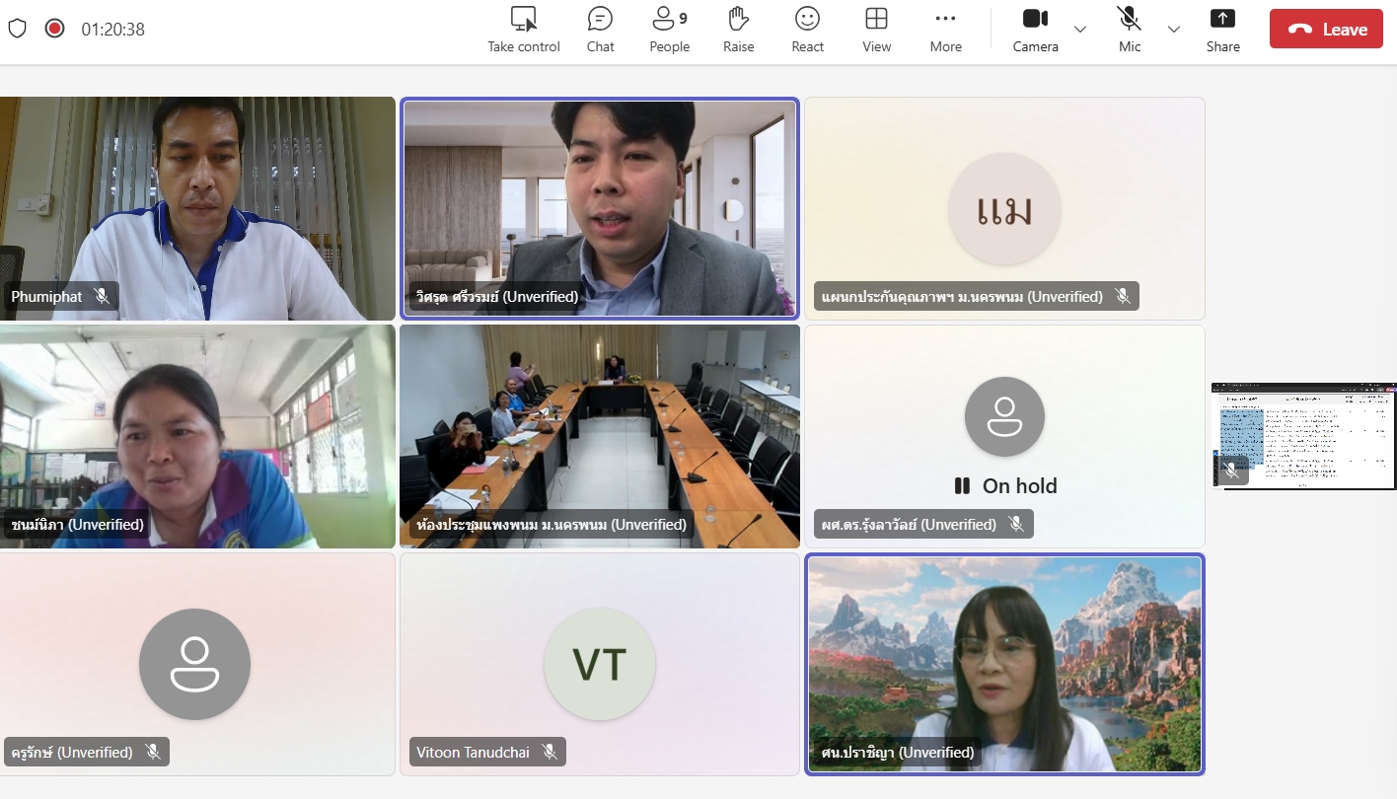Raise your hand in meeting

[x=738, y=19]
